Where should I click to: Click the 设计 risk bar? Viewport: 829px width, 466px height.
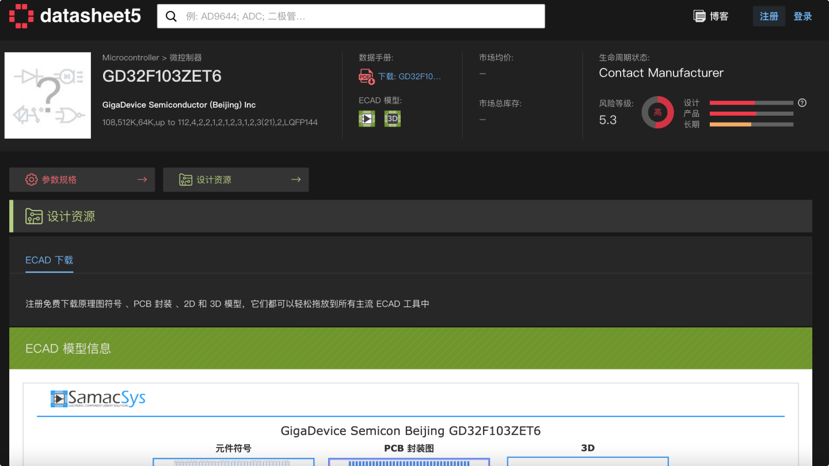751,103
